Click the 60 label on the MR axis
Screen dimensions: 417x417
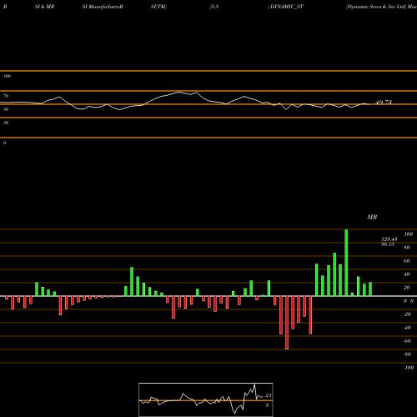pos(407,261)
